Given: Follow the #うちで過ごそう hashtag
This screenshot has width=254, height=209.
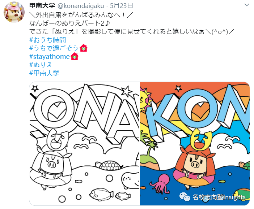Looking at the screenshot, I should 54,48.
